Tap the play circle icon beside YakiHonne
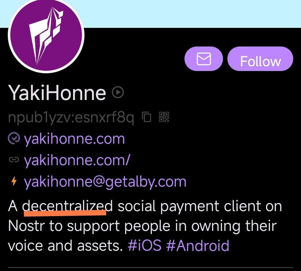Screen dimensions: 301x271 [x=118, y=92]
